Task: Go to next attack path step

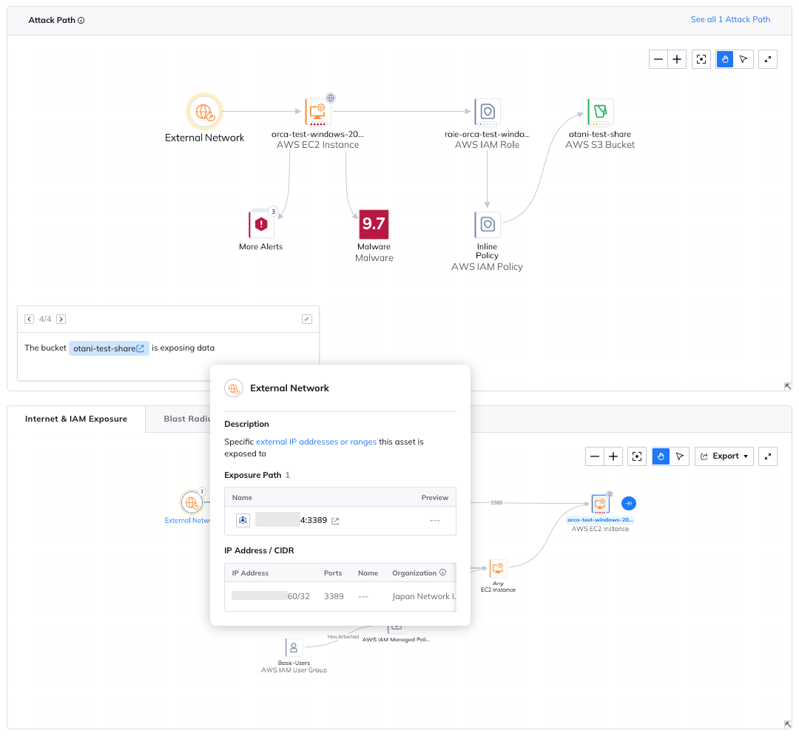Action: pyautogui.click(x=61, y=320)
